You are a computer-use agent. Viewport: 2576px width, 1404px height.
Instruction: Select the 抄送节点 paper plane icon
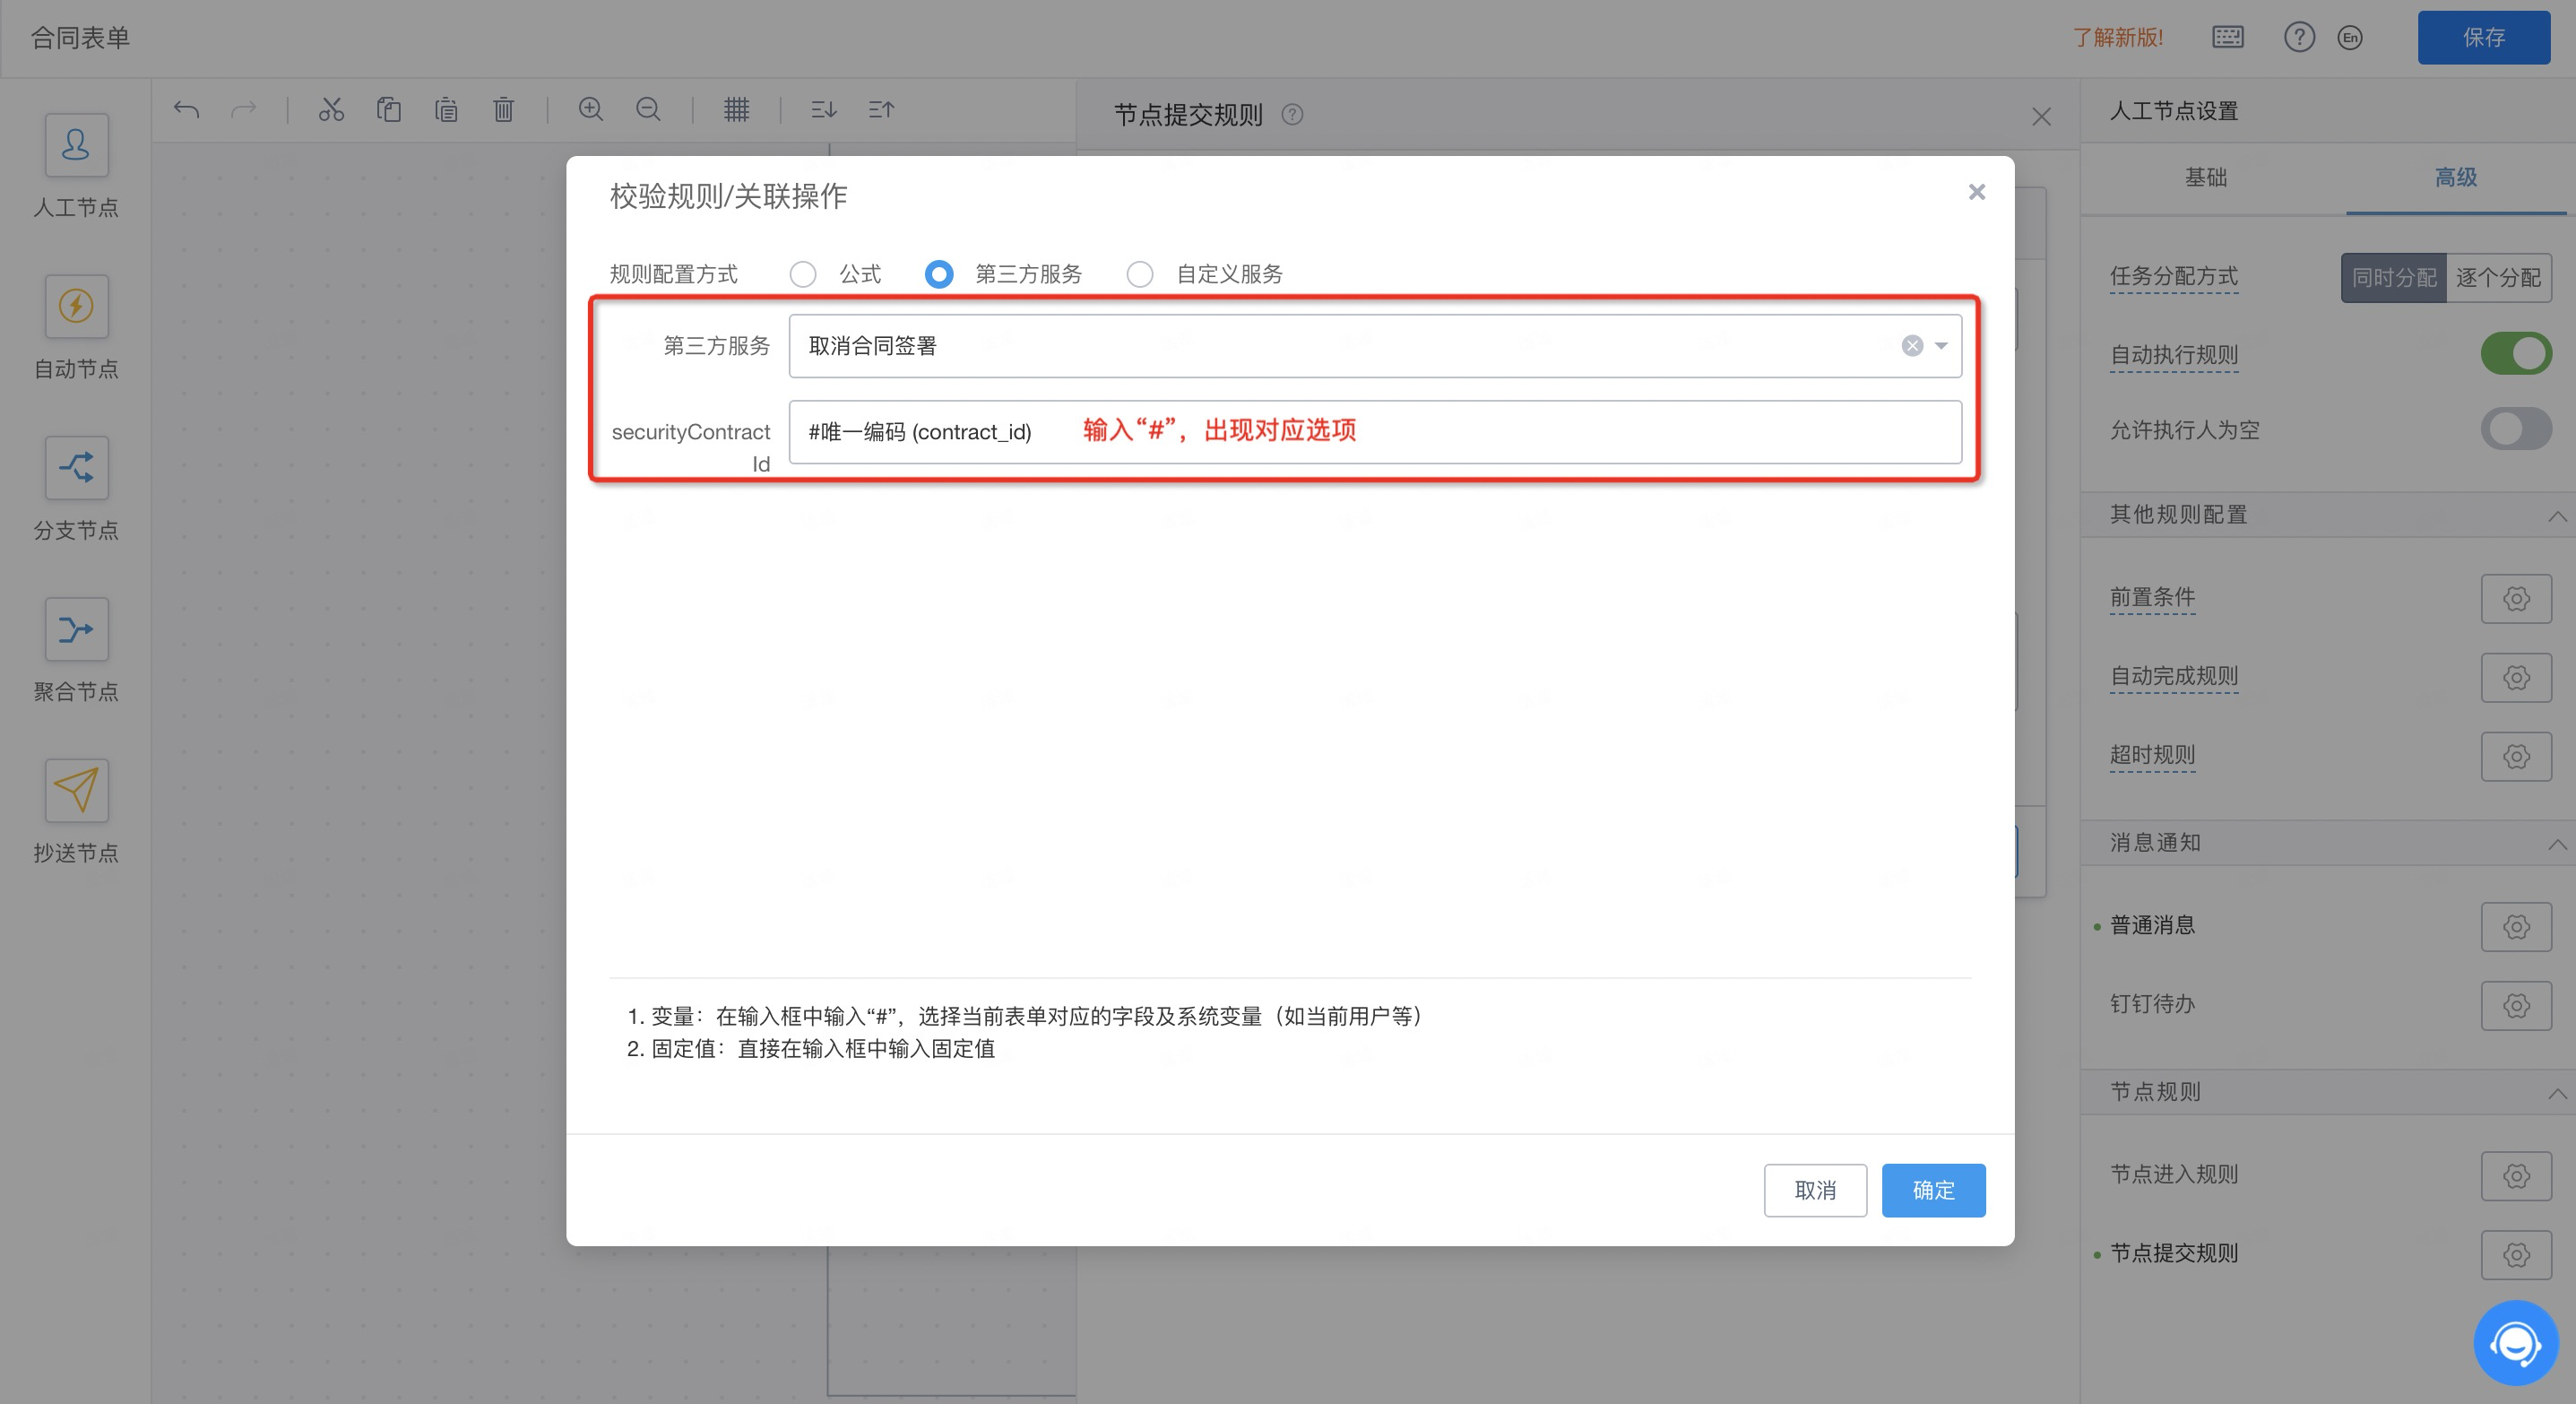click(x=76, y=790)
